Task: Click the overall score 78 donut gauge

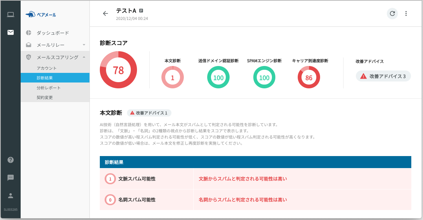Action: pos(118,69)
